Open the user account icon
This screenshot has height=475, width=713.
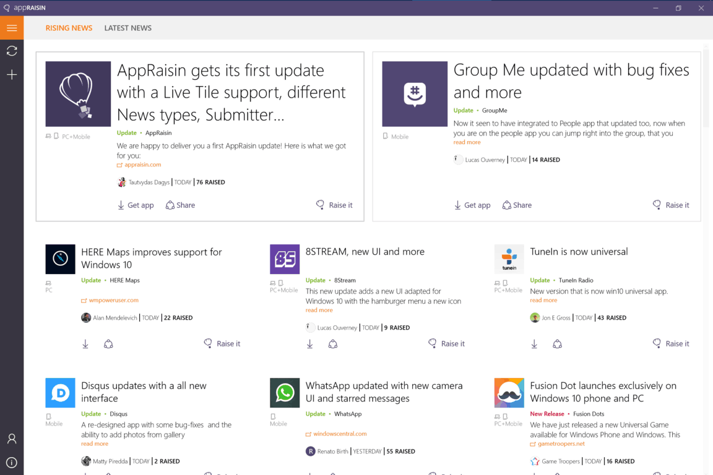(12, 439)
